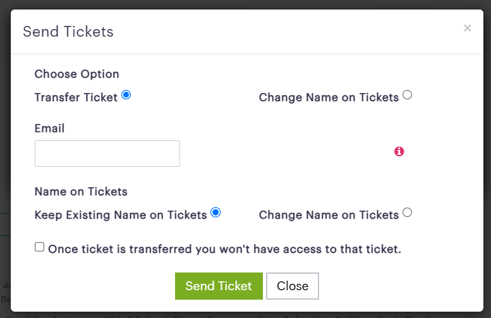Select the Transfer Ticket radio button
The width and height of the screenshot is (491, 318).
(126, 95)
